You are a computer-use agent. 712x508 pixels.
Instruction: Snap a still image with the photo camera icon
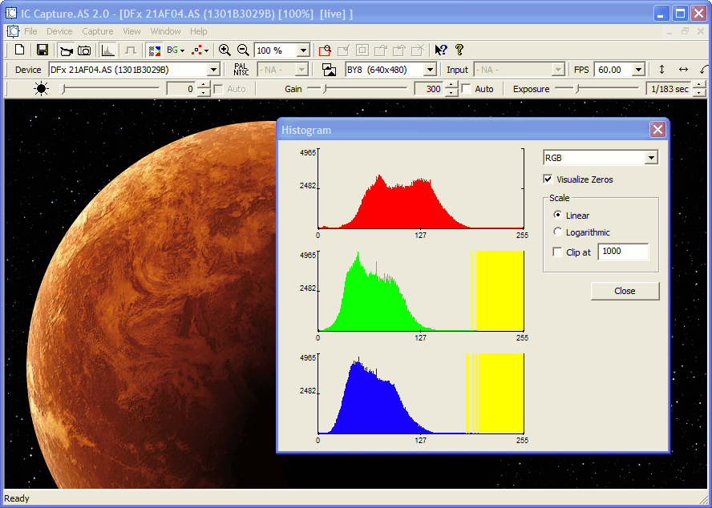[x=84, y=50]
